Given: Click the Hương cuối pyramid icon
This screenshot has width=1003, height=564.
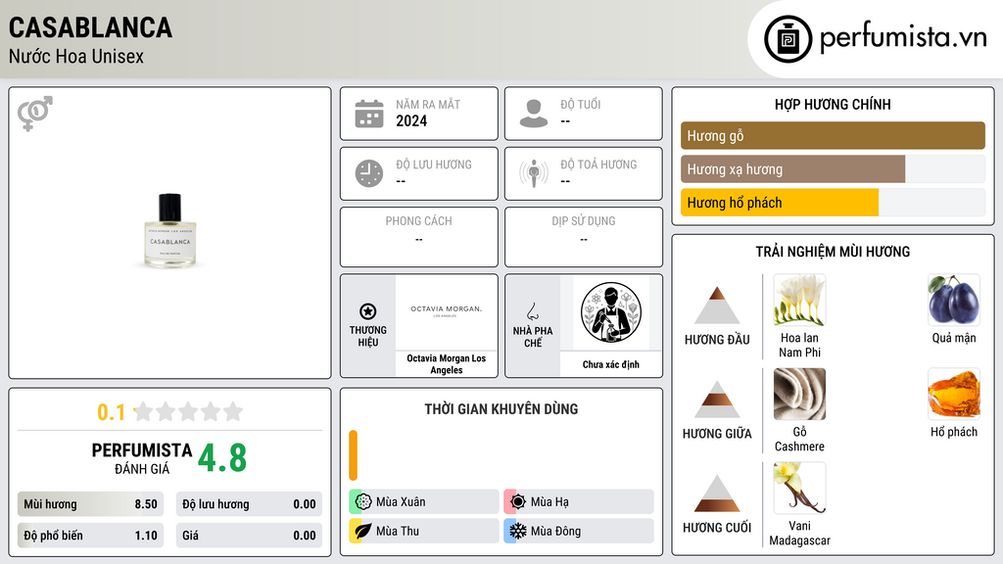Looking at the screenshot, I should 717,493.
